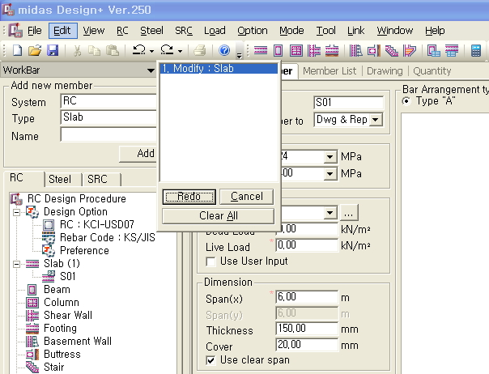
Task: Click the Add member button
Action: [138, 154]
